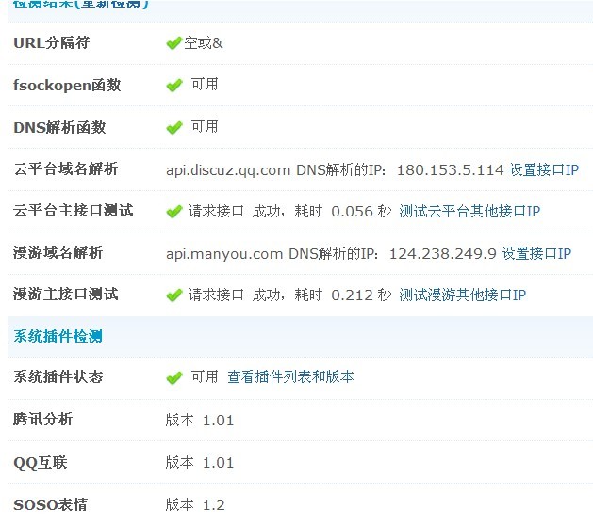Image resolution: width=593 pixels, height=527 pixels.
Task: Click green checkmark beside 空或&
Action: 174,43
